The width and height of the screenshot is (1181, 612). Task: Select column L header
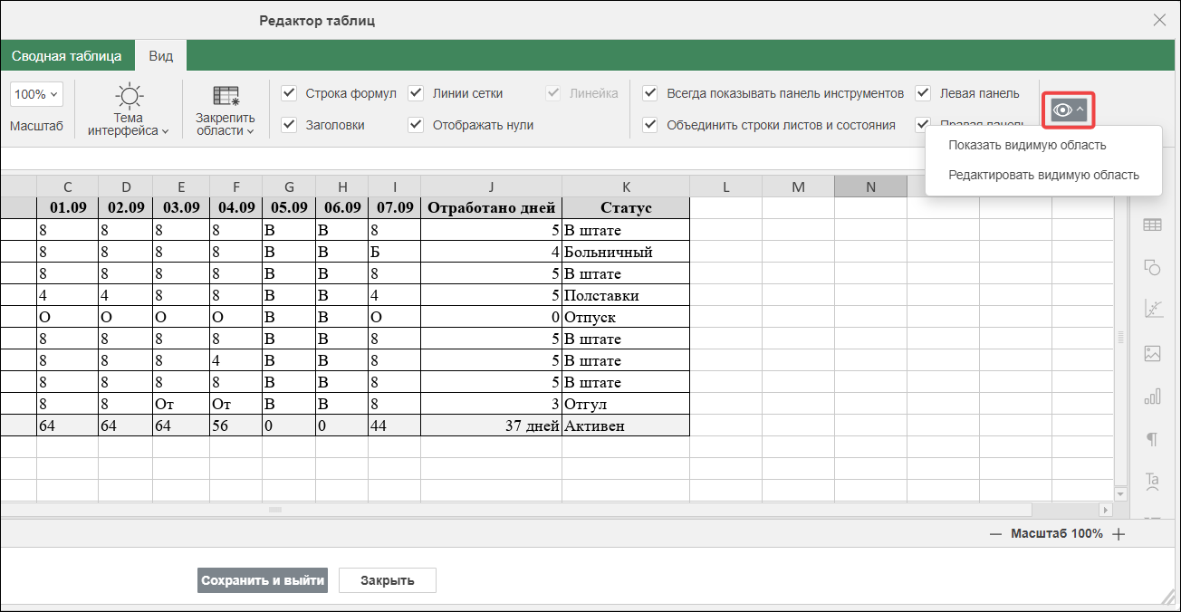pos(725,186)
